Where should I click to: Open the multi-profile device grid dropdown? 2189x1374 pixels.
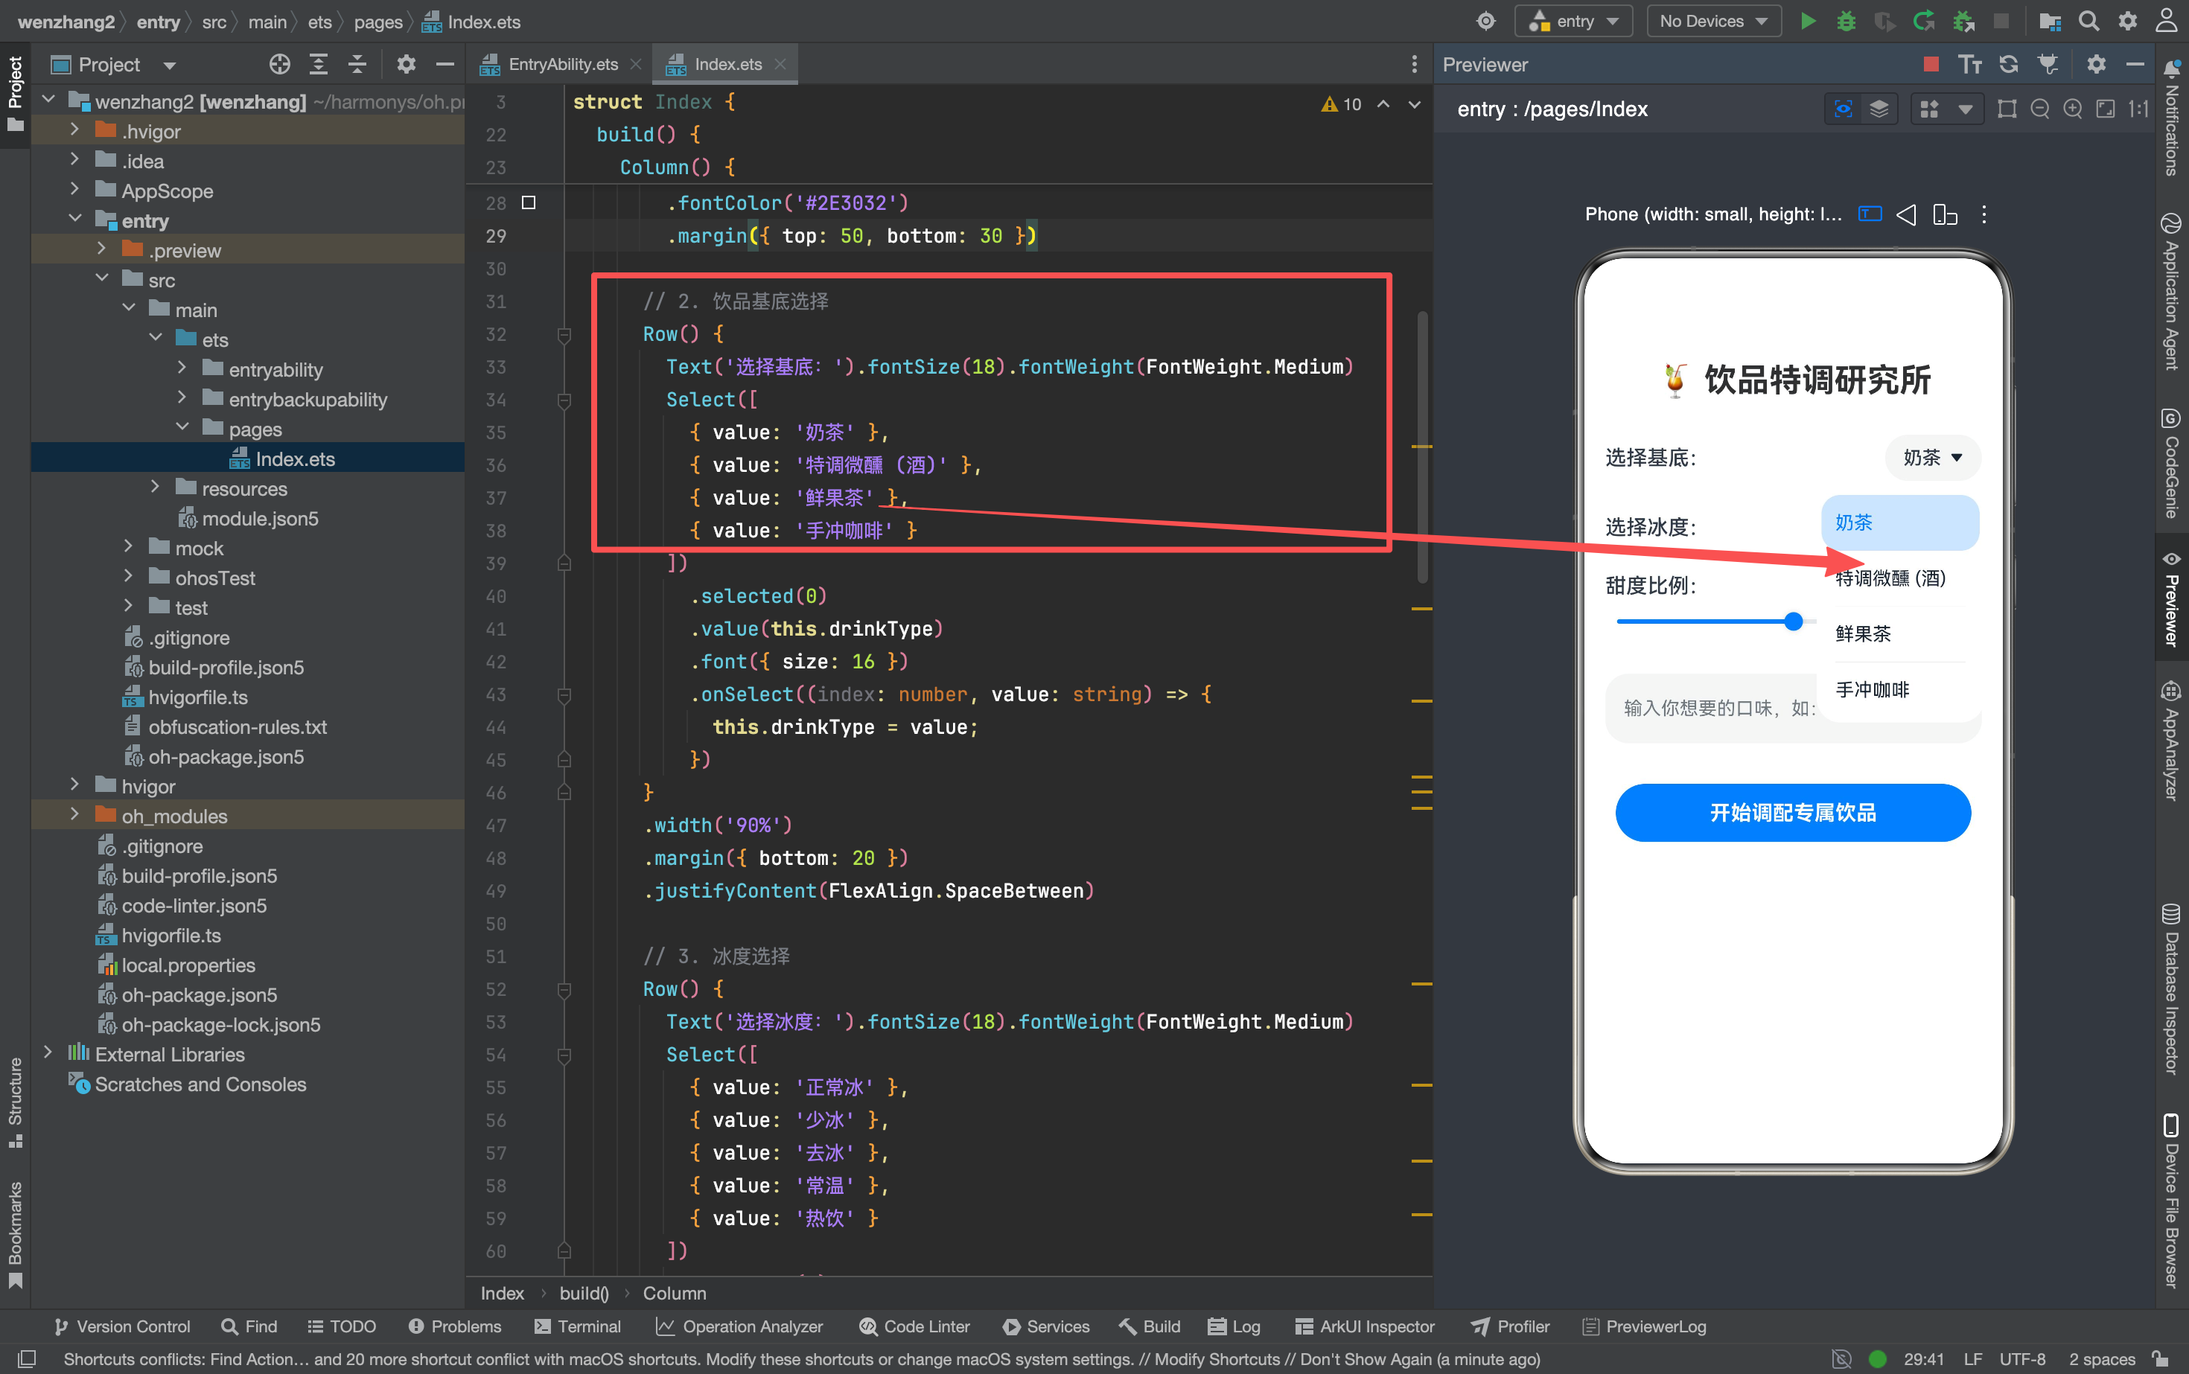pyautogui.click(x=1946, y=109)
